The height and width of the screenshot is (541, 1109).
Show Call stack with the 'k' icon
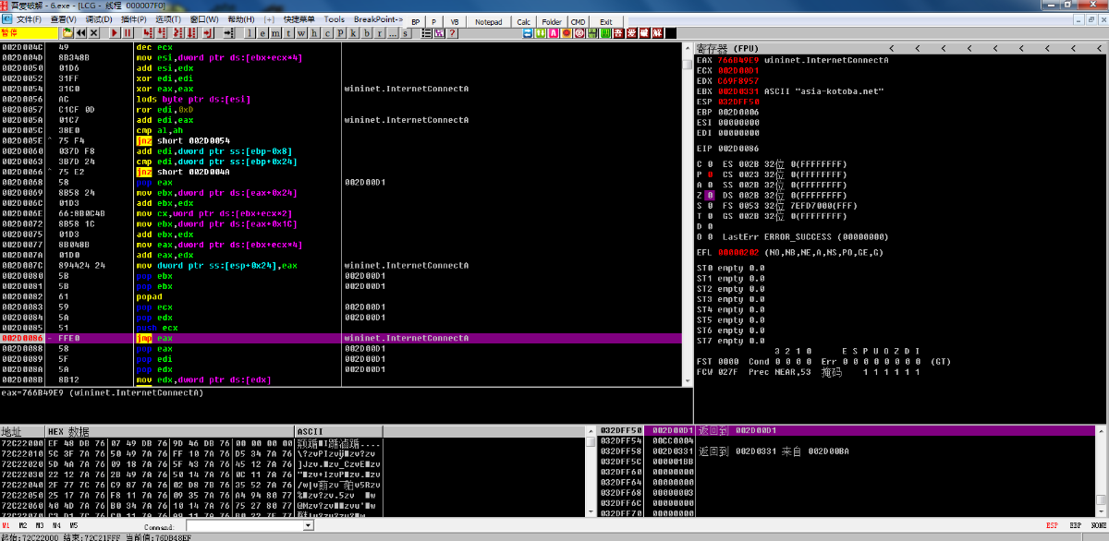[354, 33]
